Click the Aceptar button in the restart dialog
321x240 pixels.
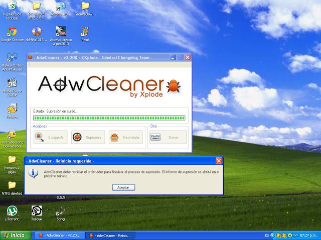(123, 187)
